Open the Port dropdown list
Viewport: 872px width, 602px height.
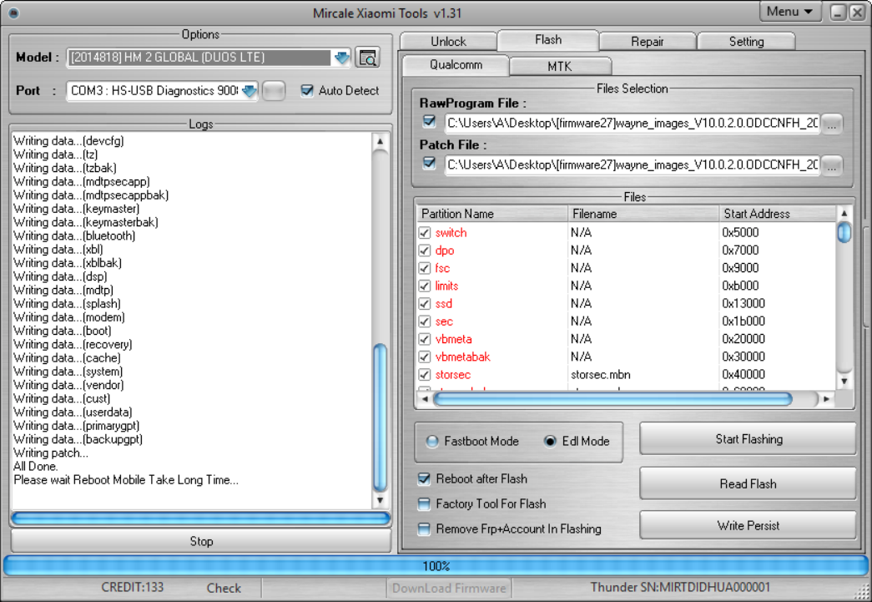coord(250,91)
